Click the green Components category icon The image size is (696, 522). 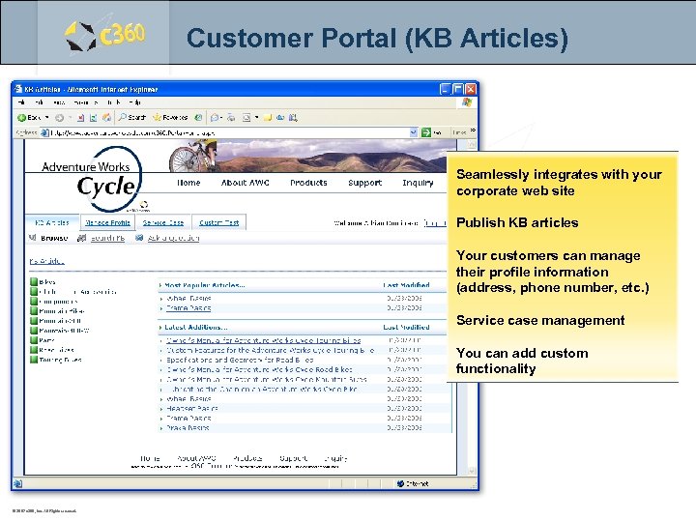point(34,301)
